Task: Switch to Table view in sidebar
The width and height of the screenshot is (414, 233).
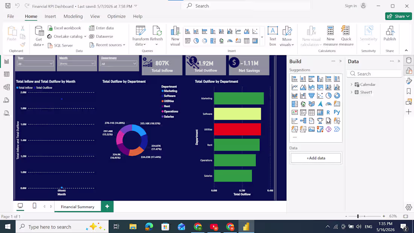Action: [7, 74]
